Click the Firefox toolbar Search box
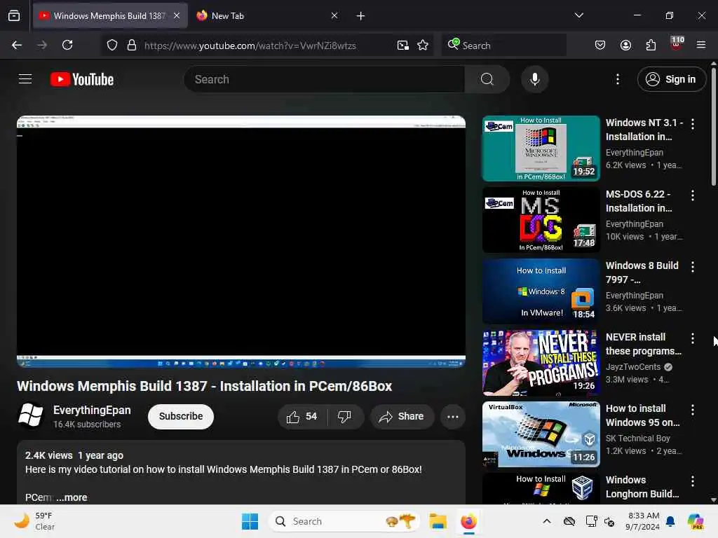 [x=503, y=45]
